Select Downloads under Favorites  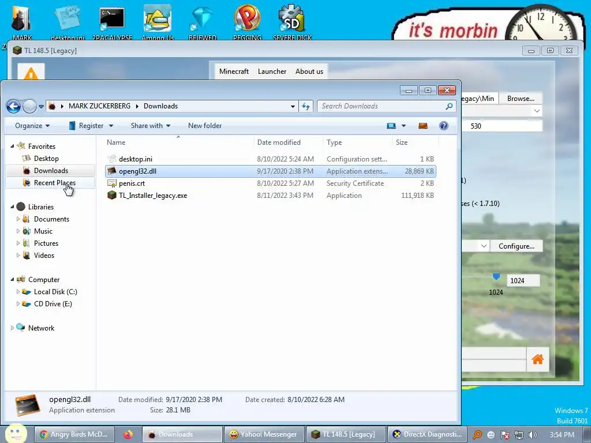click(51, 171)
